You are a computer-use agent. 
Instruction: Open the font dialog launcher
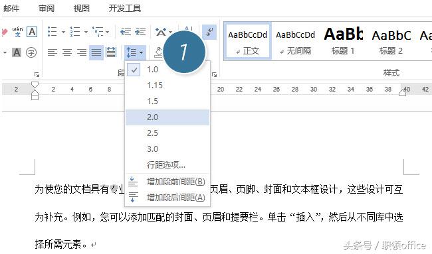(x=37, y=75)
